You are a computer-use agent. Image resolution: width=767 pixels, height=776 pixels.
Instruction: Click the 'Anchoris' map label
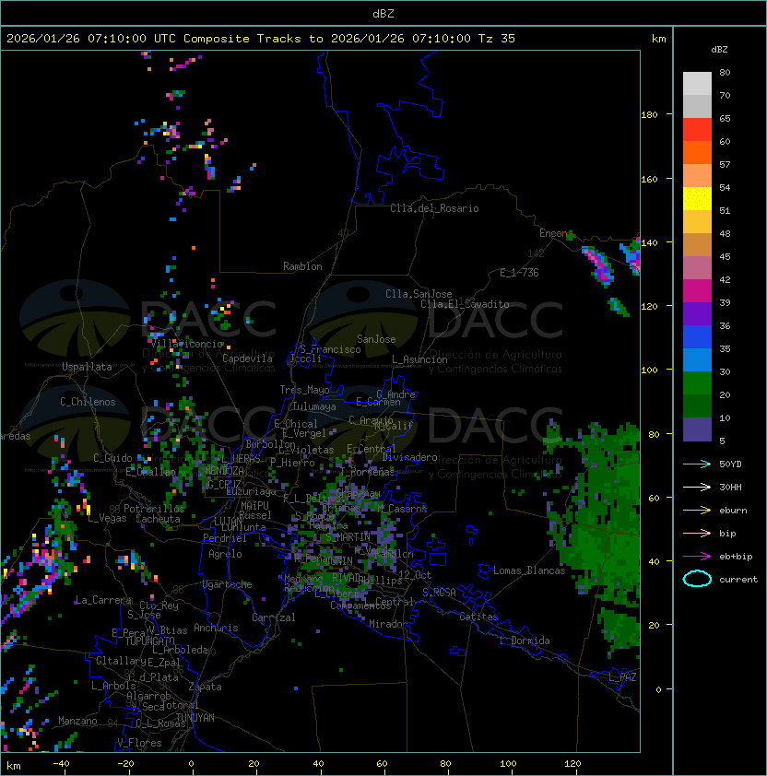(x=216, y=628)
